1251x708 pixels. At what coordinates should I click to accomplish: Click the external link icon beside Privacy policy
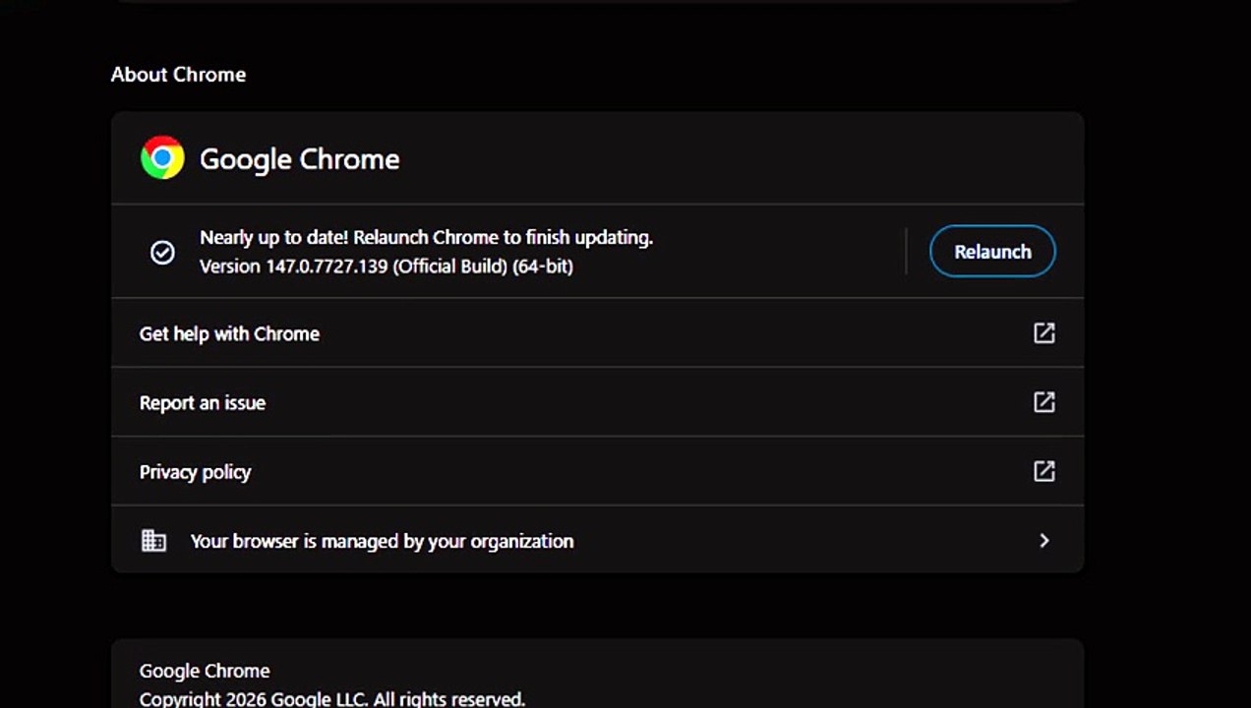click(x=1043, y=471)
